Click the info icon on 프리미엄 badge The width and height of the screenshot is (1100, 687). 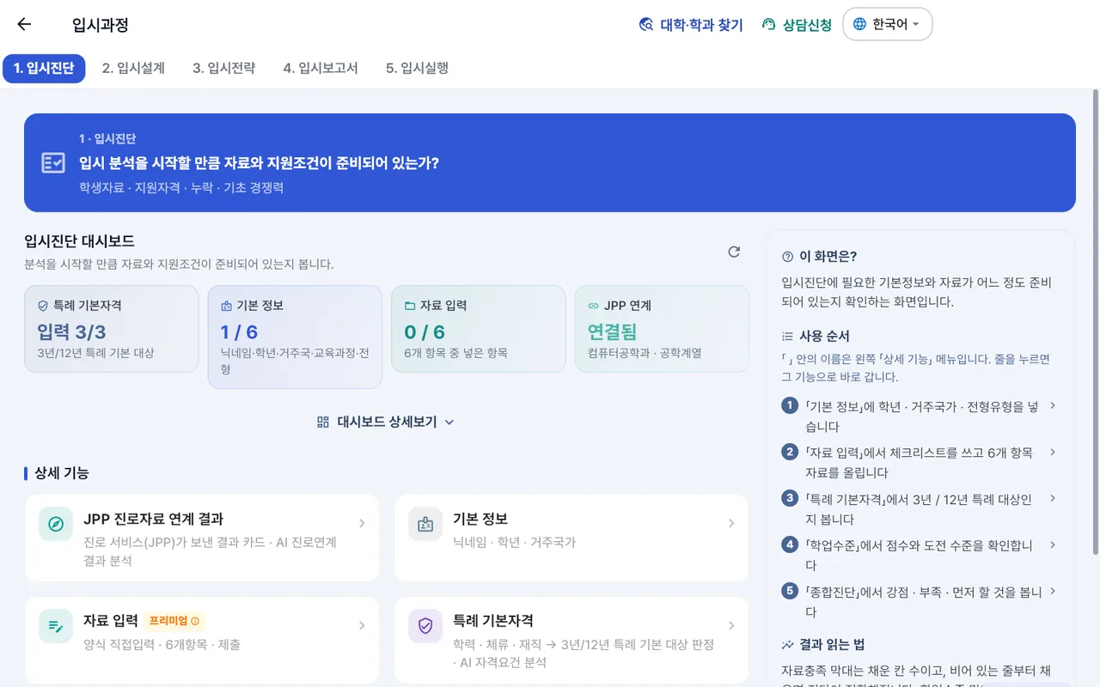pyautogui.click(x=195, y=621)
